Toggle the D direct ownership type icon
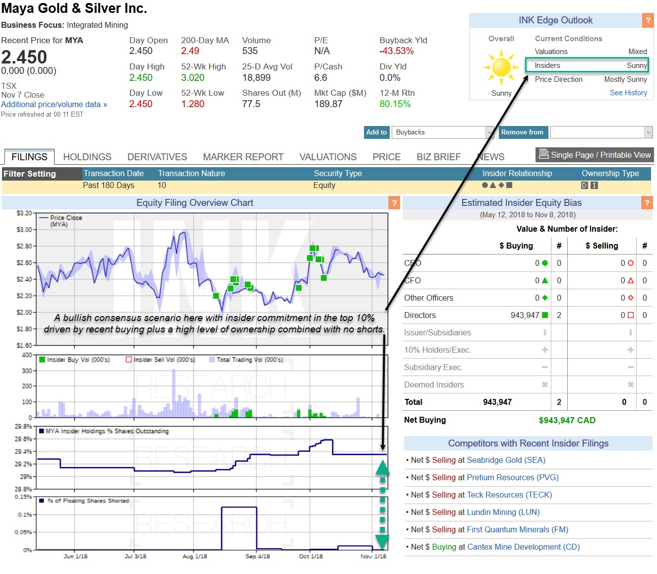Screen dimensions: 657x574 pos(585,185)
